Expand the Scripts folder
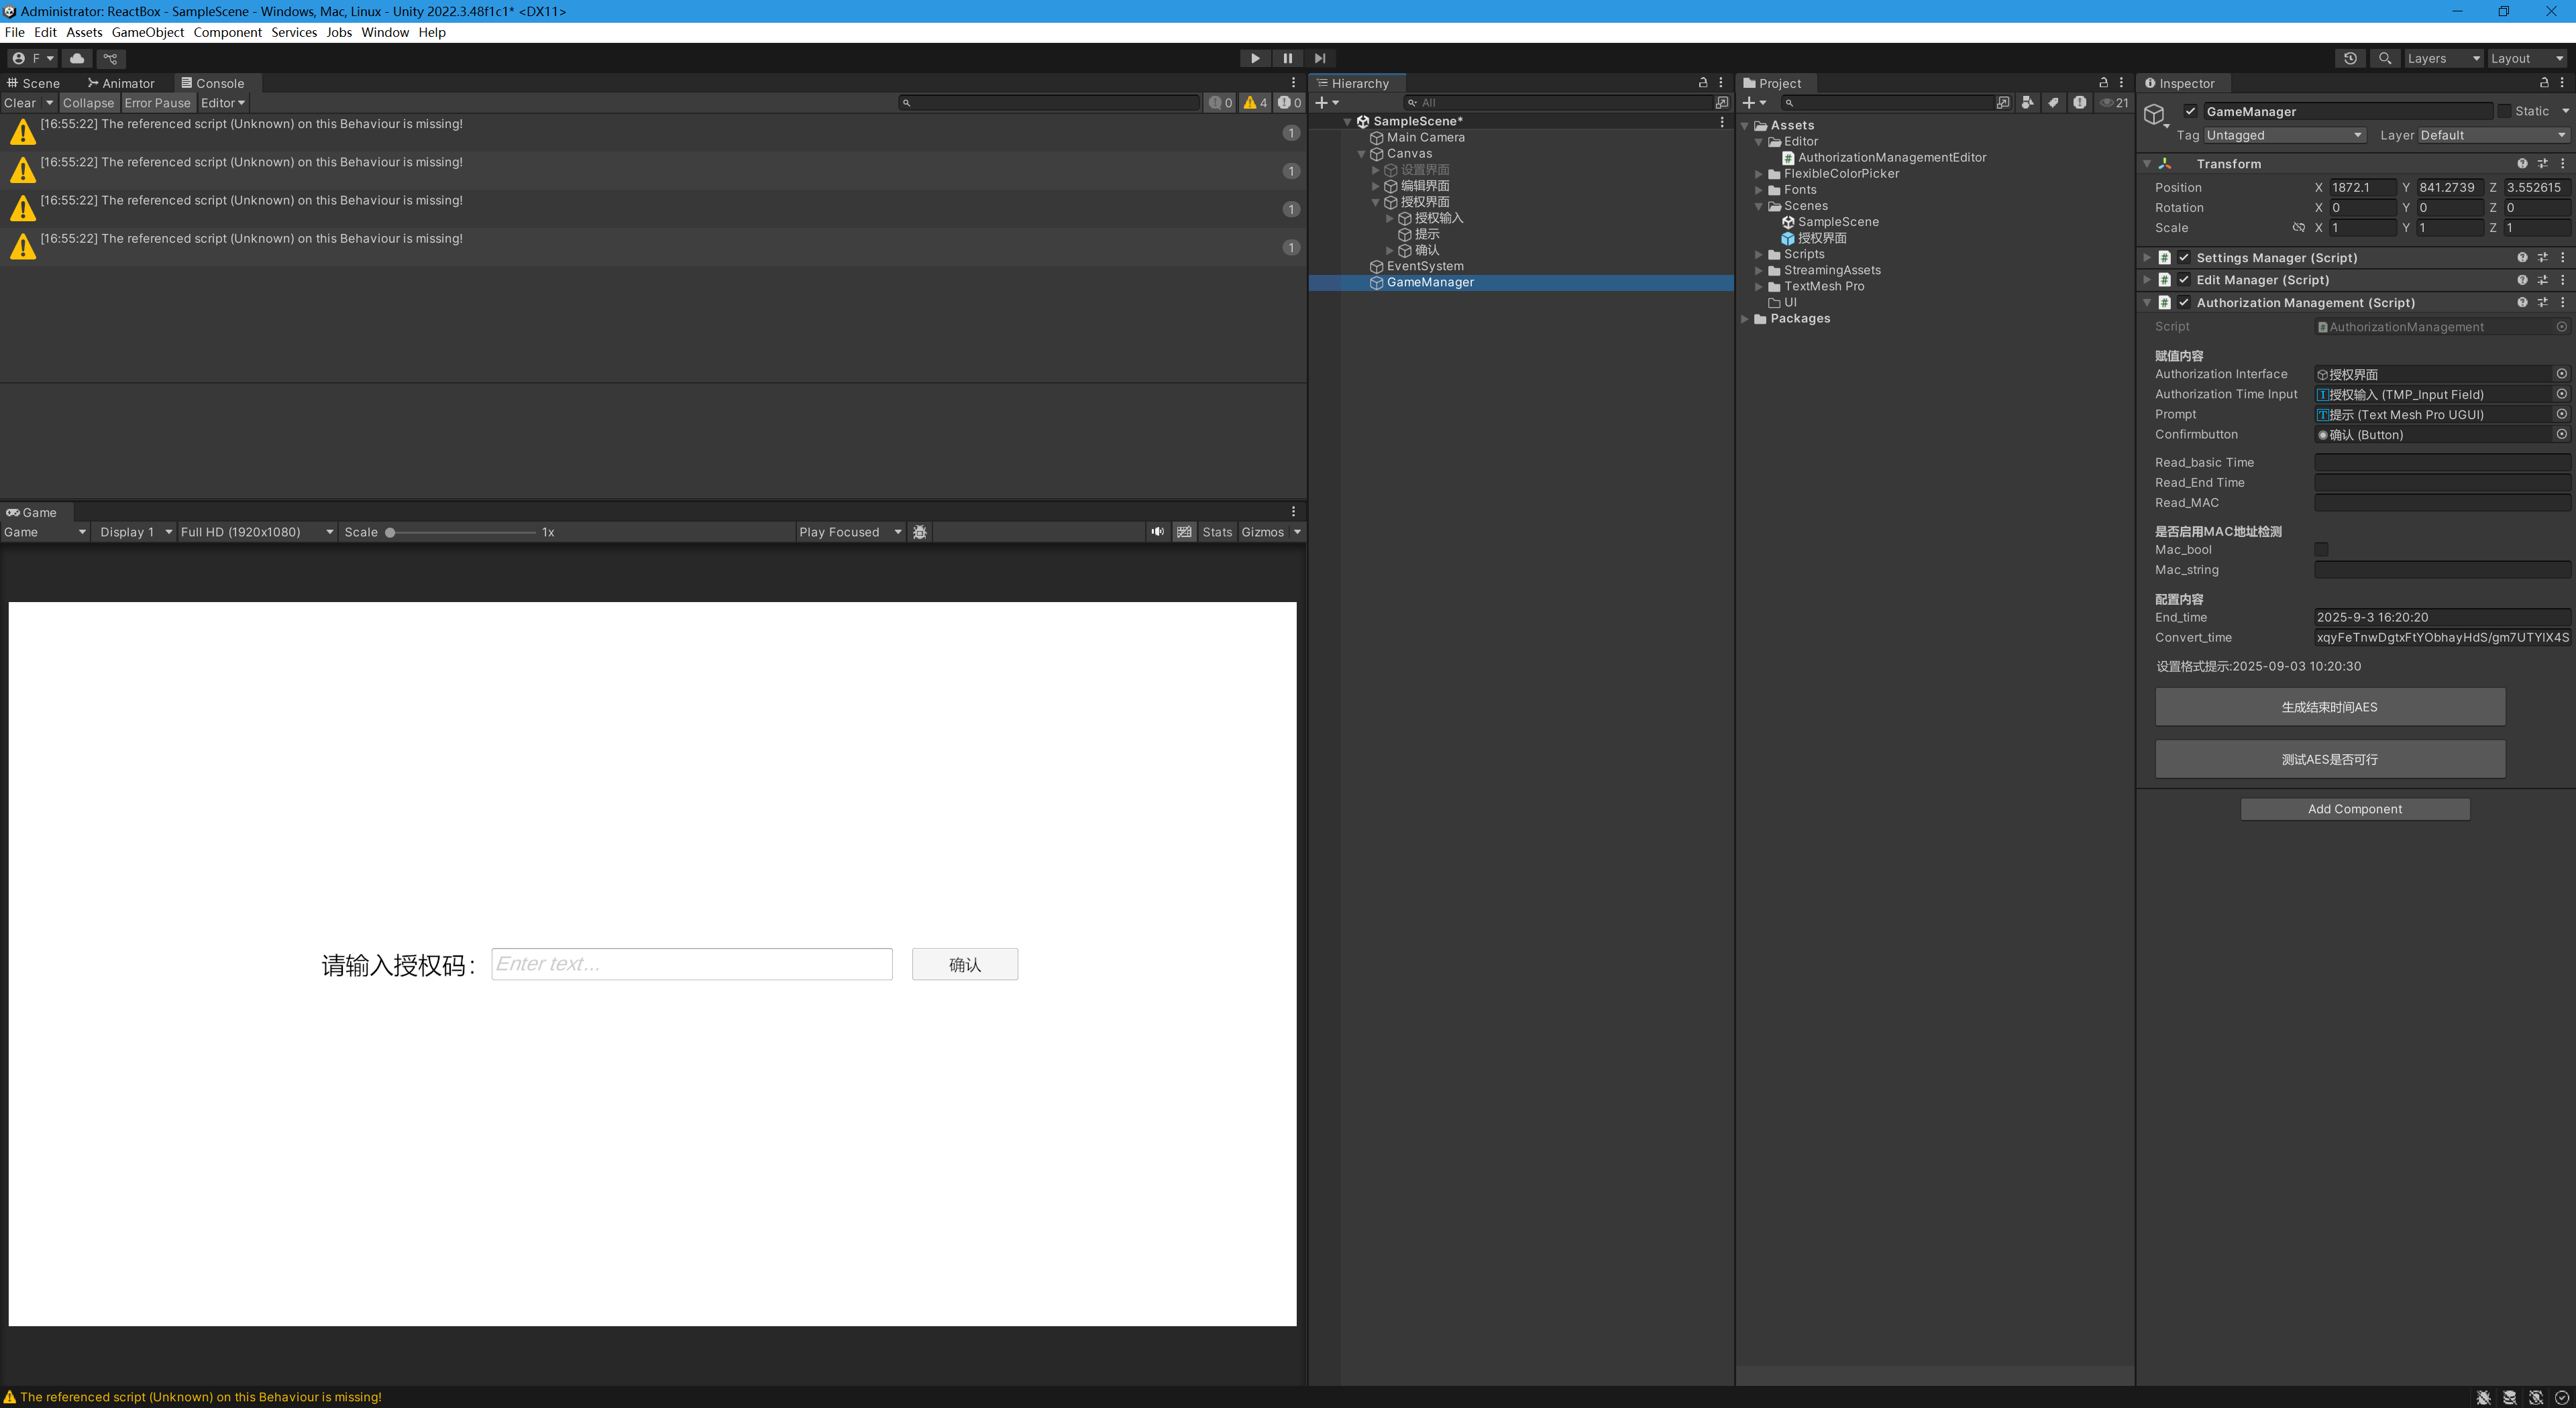Viewport: 2576px width, 1408px height. tap(1759, 254)
